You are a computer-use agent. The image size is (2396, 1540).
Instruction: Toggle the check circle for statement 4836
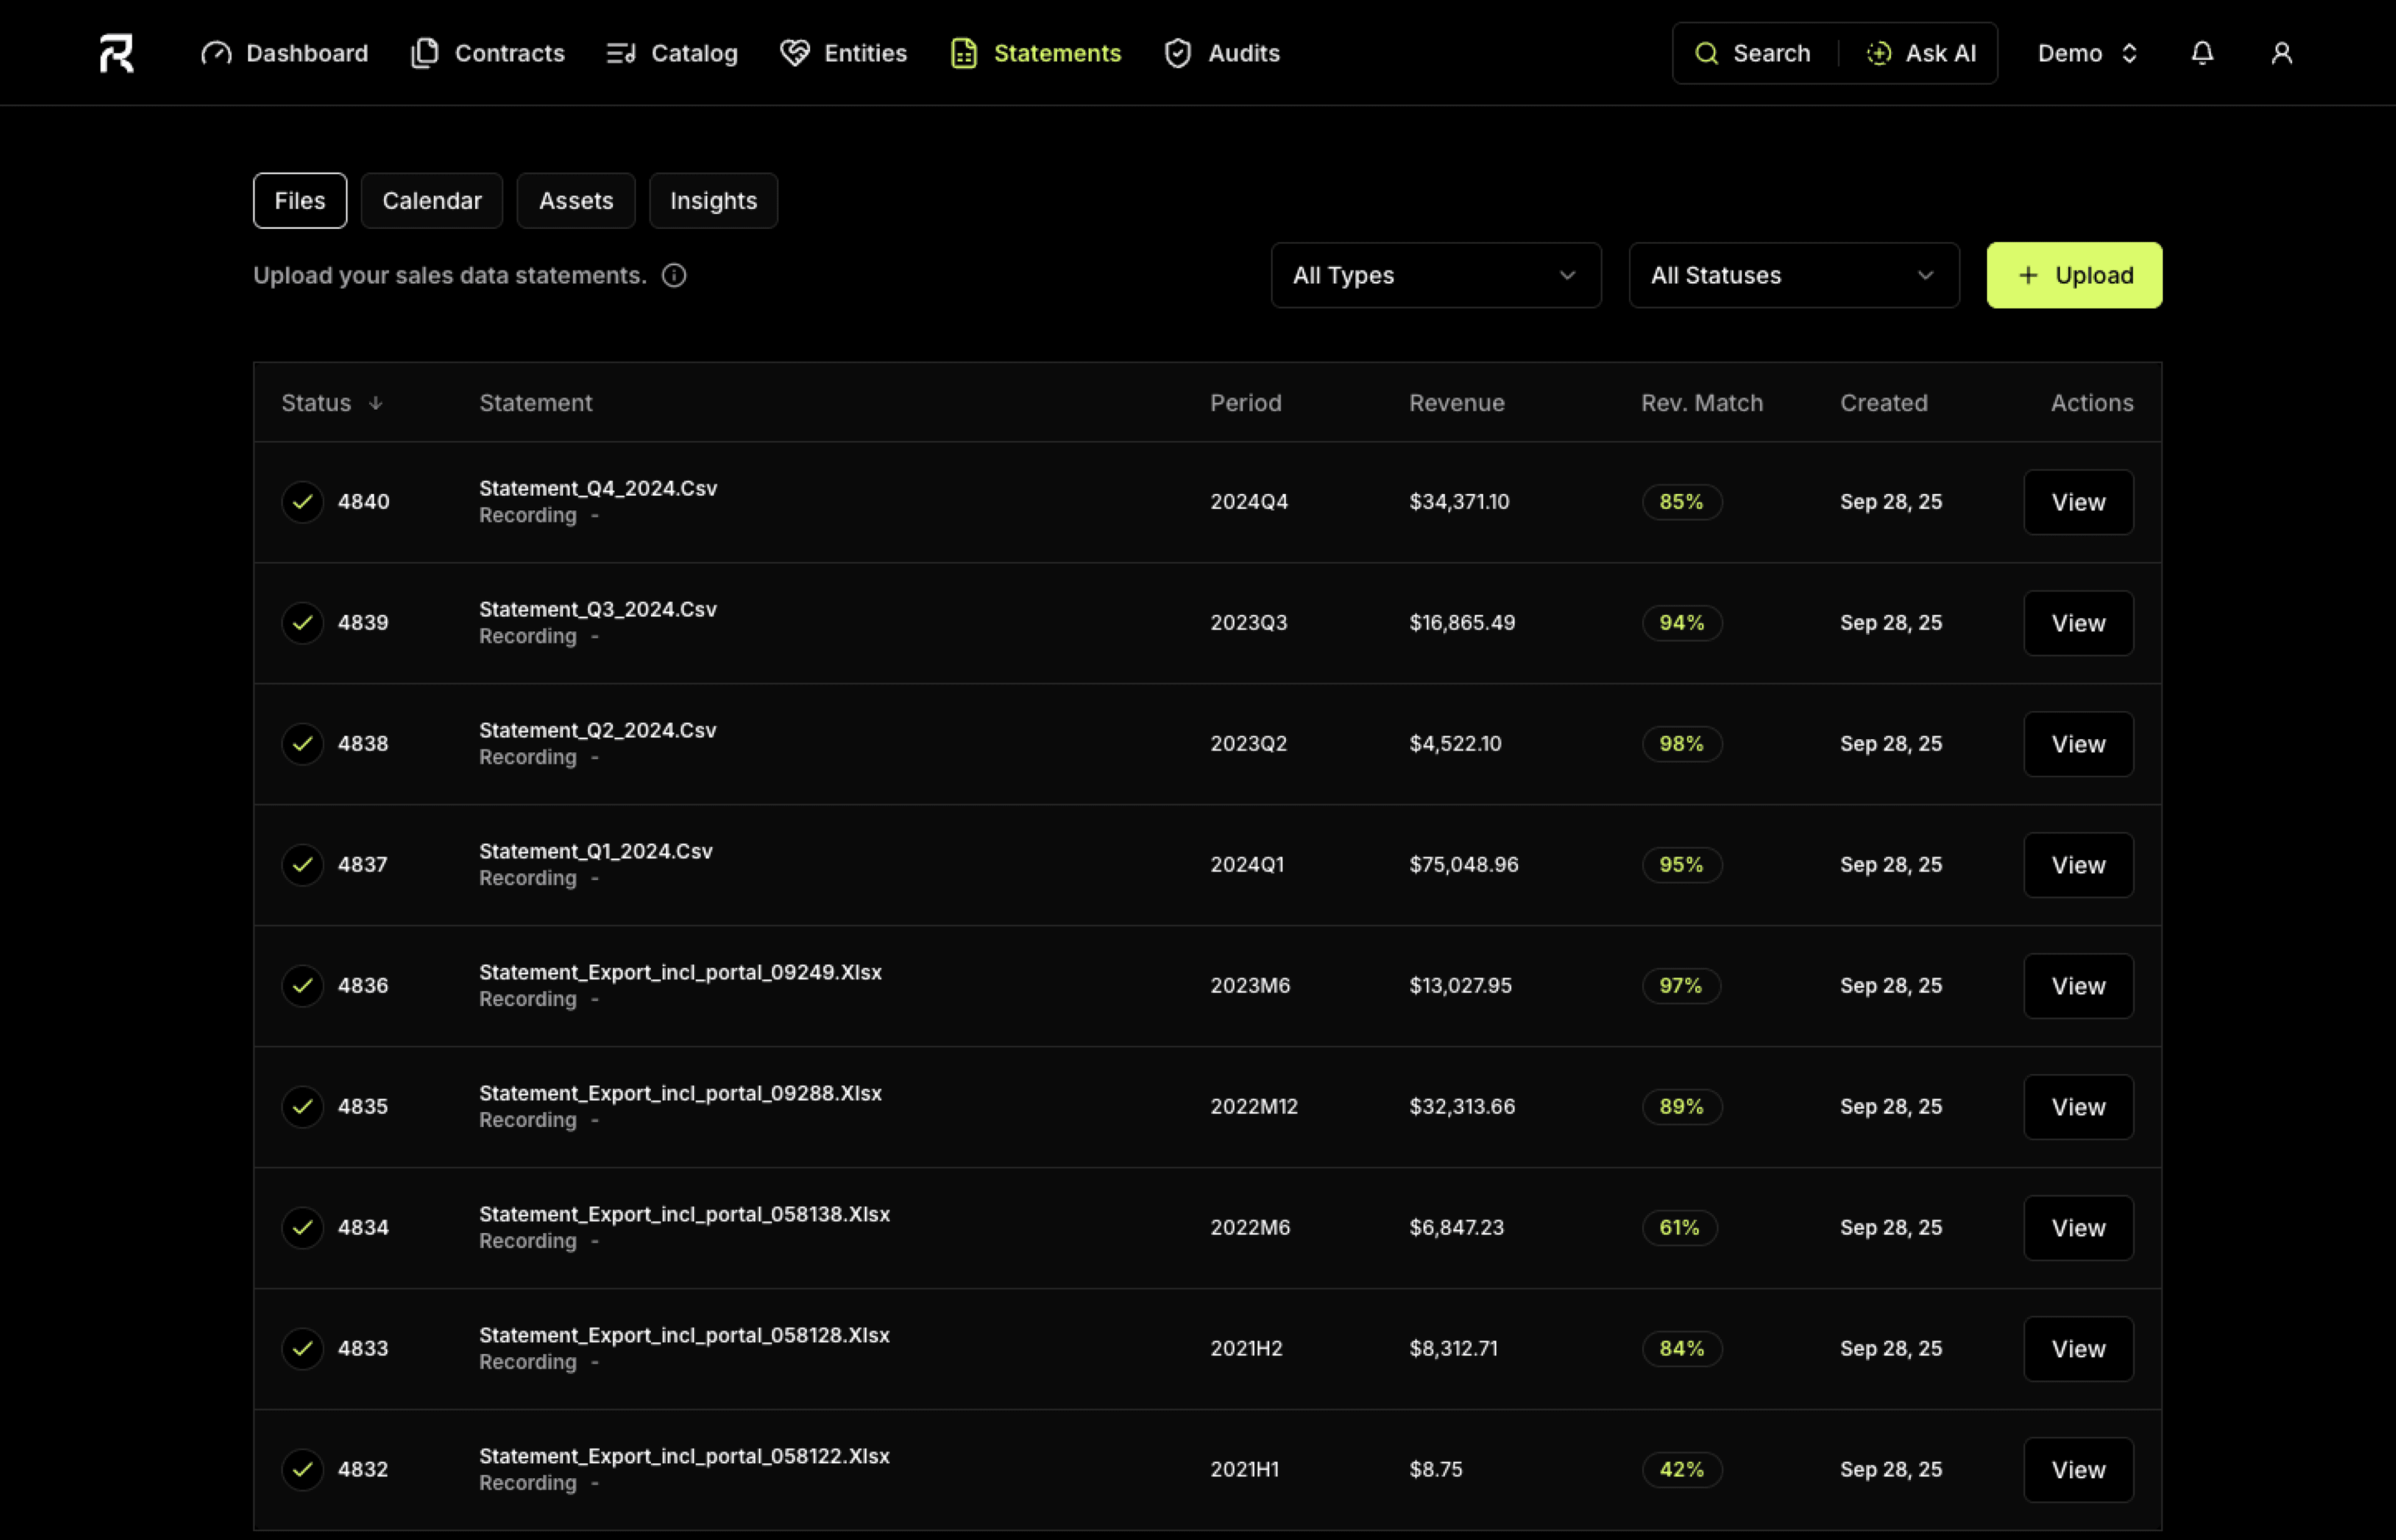302,986
